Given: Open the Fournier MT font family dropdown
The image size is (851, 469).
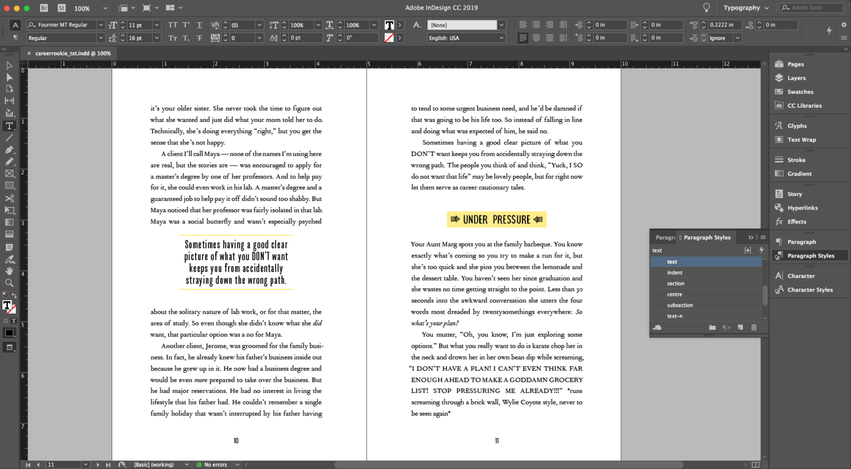Looking at the screenshot, I should click(100, 25).
